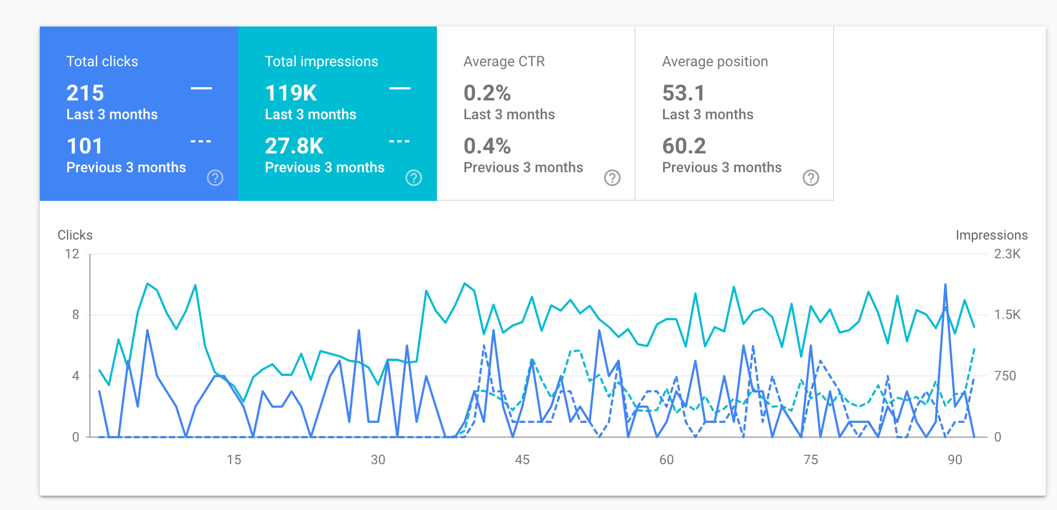Toggle the Total clicks metric card
This screenshot has width=1057, height=510.
coord(139,114)
